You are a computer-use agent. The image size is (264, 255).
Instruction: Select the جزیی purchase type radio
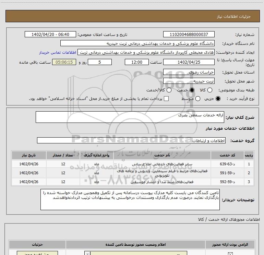(x=218, y=99)
